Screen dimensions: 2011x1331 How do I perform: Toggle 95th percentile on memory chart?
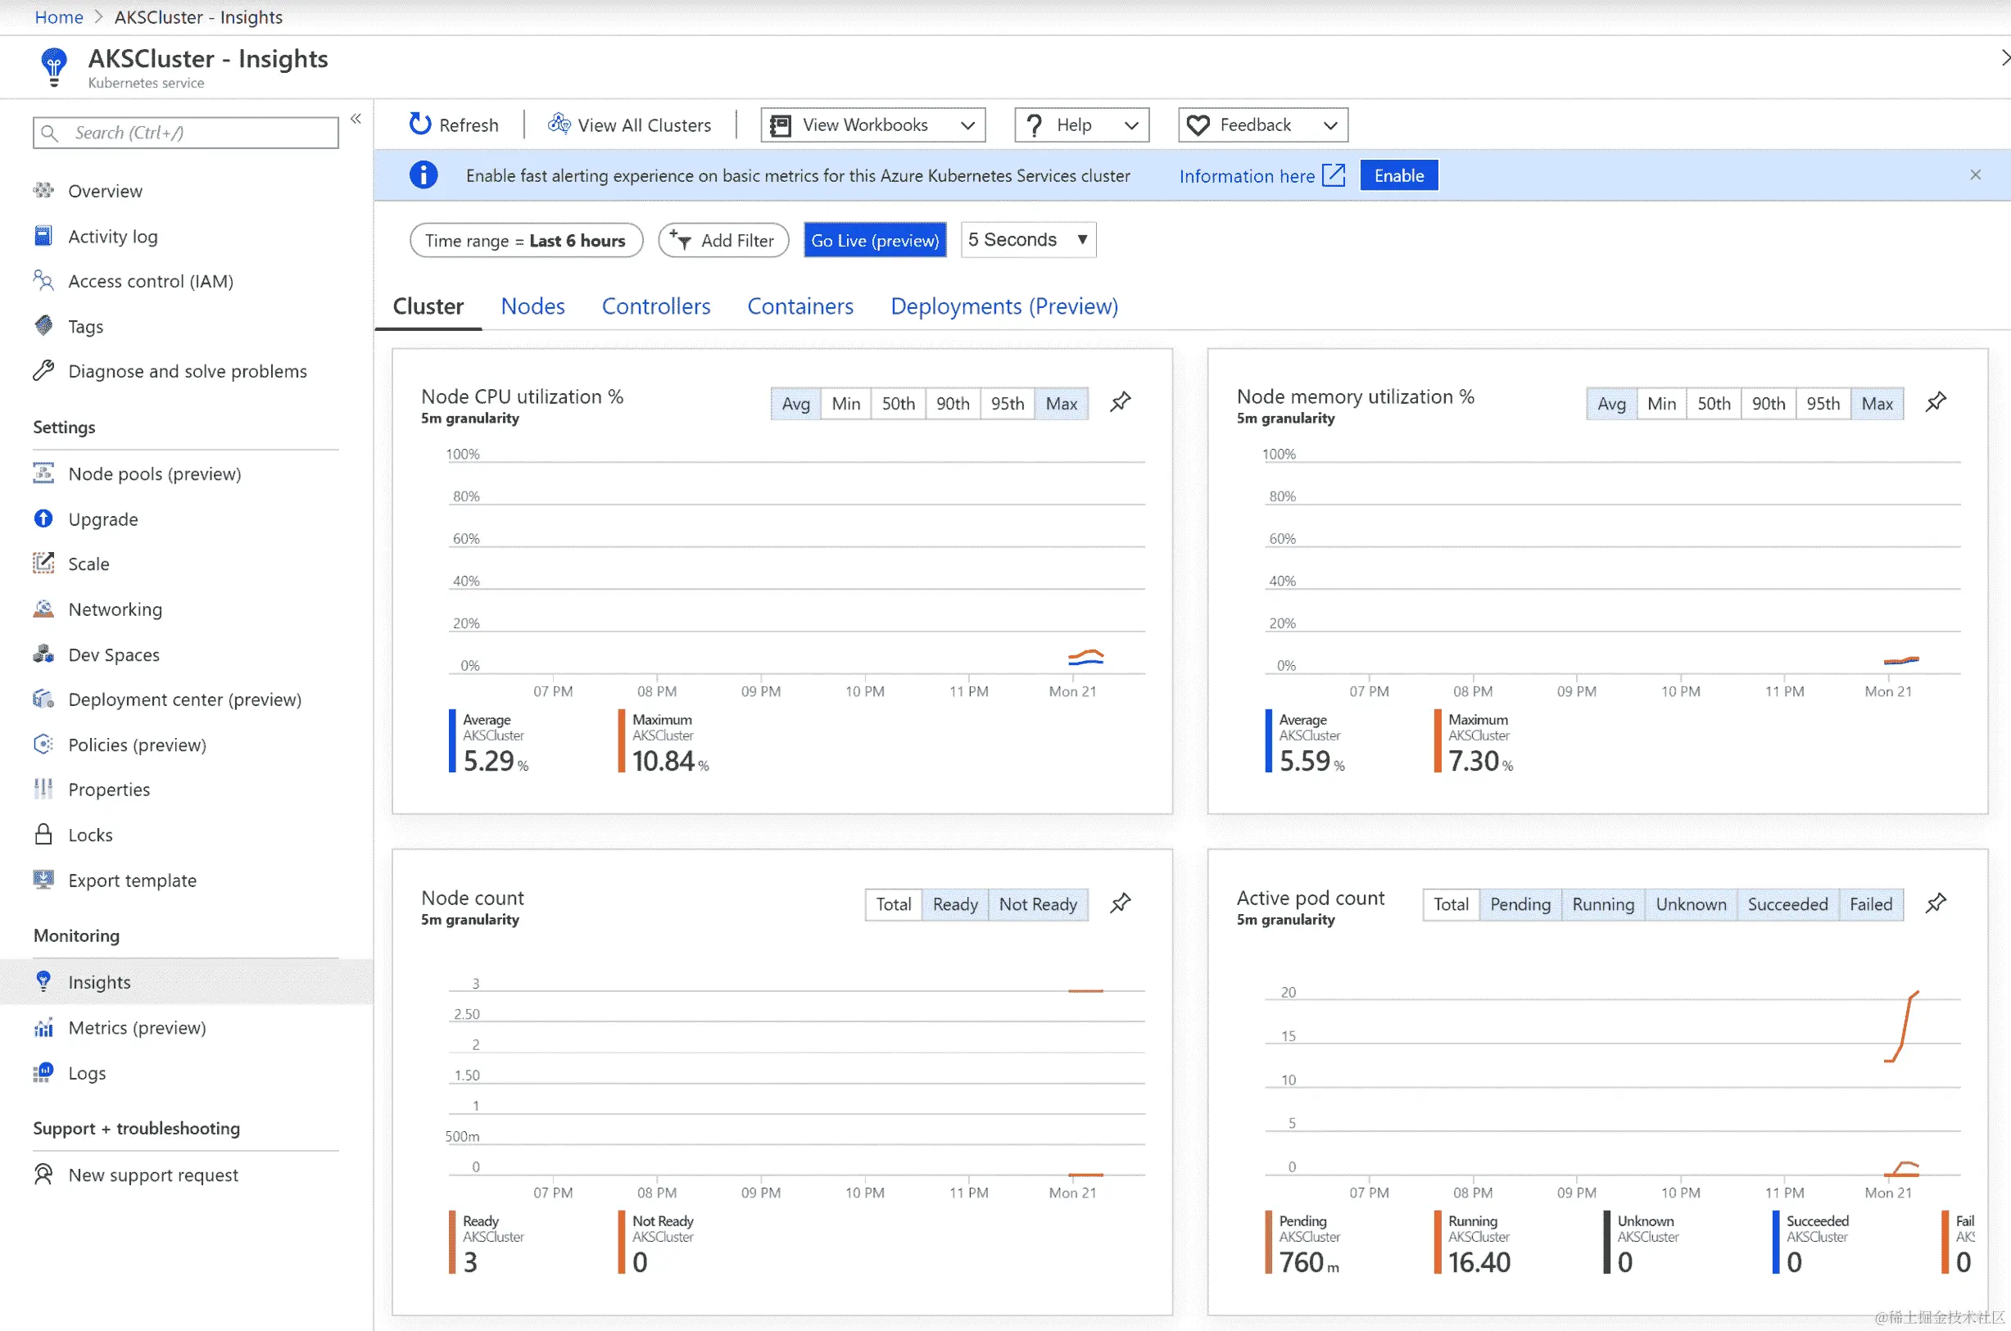[x=1822, y=403]
